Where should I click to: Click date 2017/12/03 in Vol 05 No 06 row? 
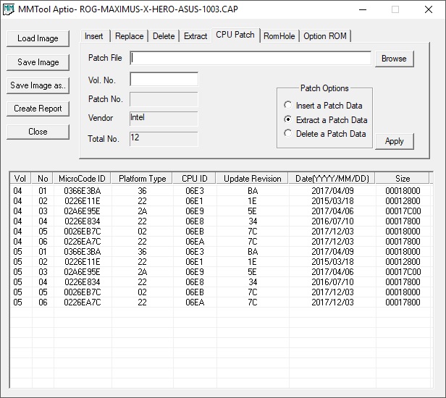tap(332, 302)
